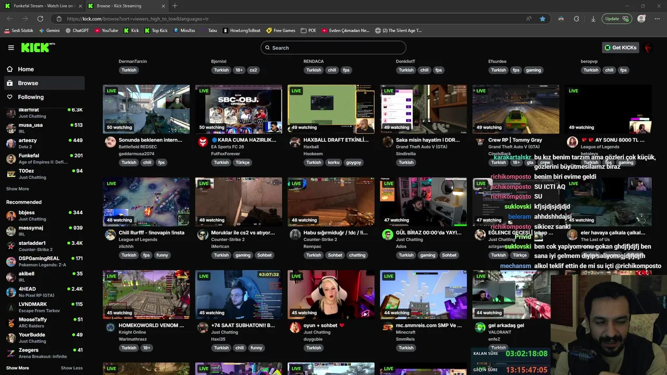The image size is (667, 375).
Task: Toggle the favorite star for this page
Action: tap(542, 19)
